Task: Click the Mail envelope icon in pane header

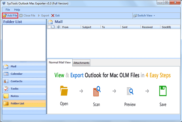Action: (50, 22)
